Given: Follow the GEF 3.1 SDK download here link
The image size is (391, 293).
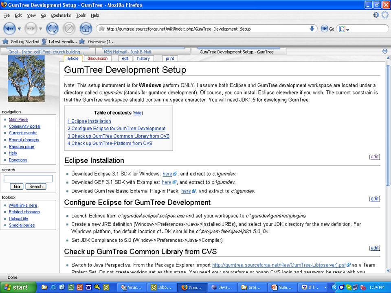Looking at the screenshot, I should click(x=167, y=182).
